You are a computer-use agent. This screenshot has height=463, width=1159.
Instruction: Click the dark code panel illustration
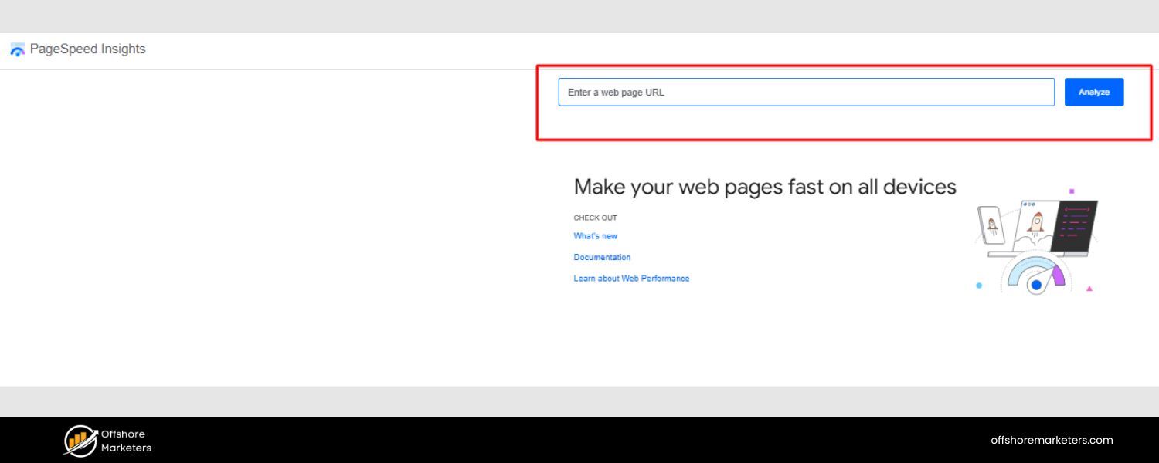click(x=1075, y=225)
